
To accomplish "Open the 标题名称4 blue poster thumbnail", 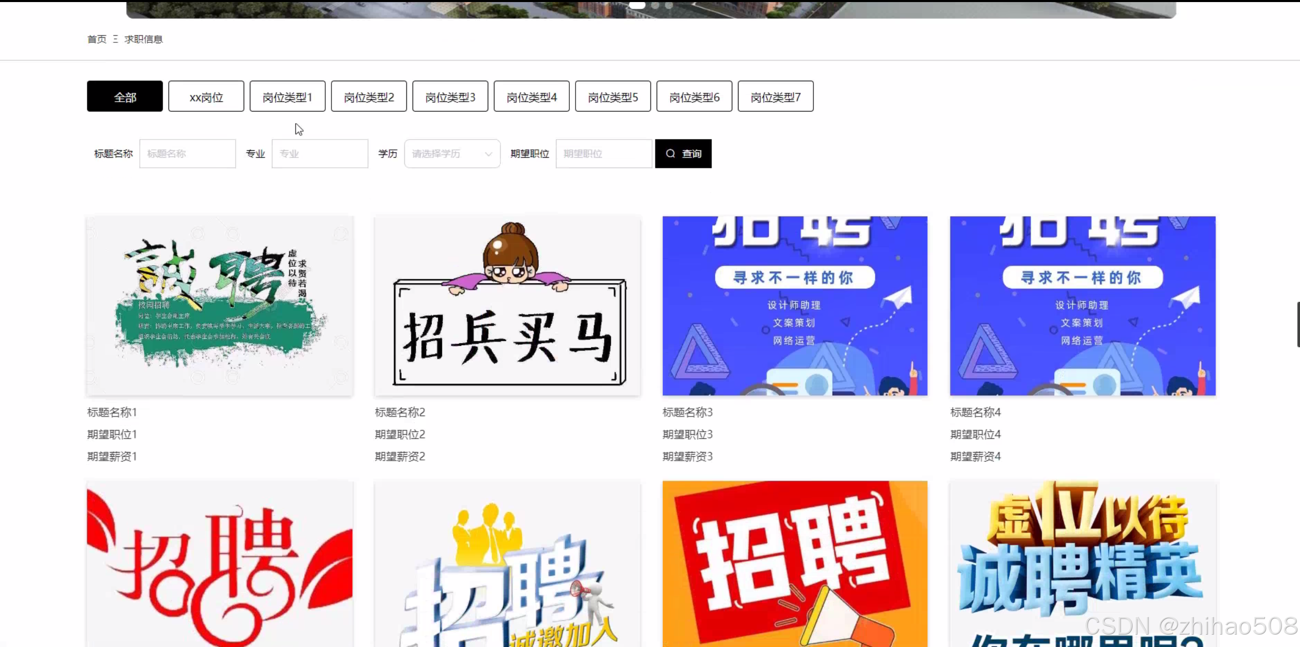I will (x=1082, y=306).
